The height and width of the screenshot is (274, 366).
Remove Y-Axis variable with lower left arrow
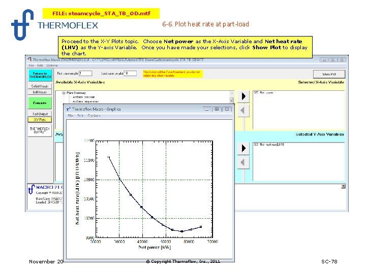coord(243,162)
